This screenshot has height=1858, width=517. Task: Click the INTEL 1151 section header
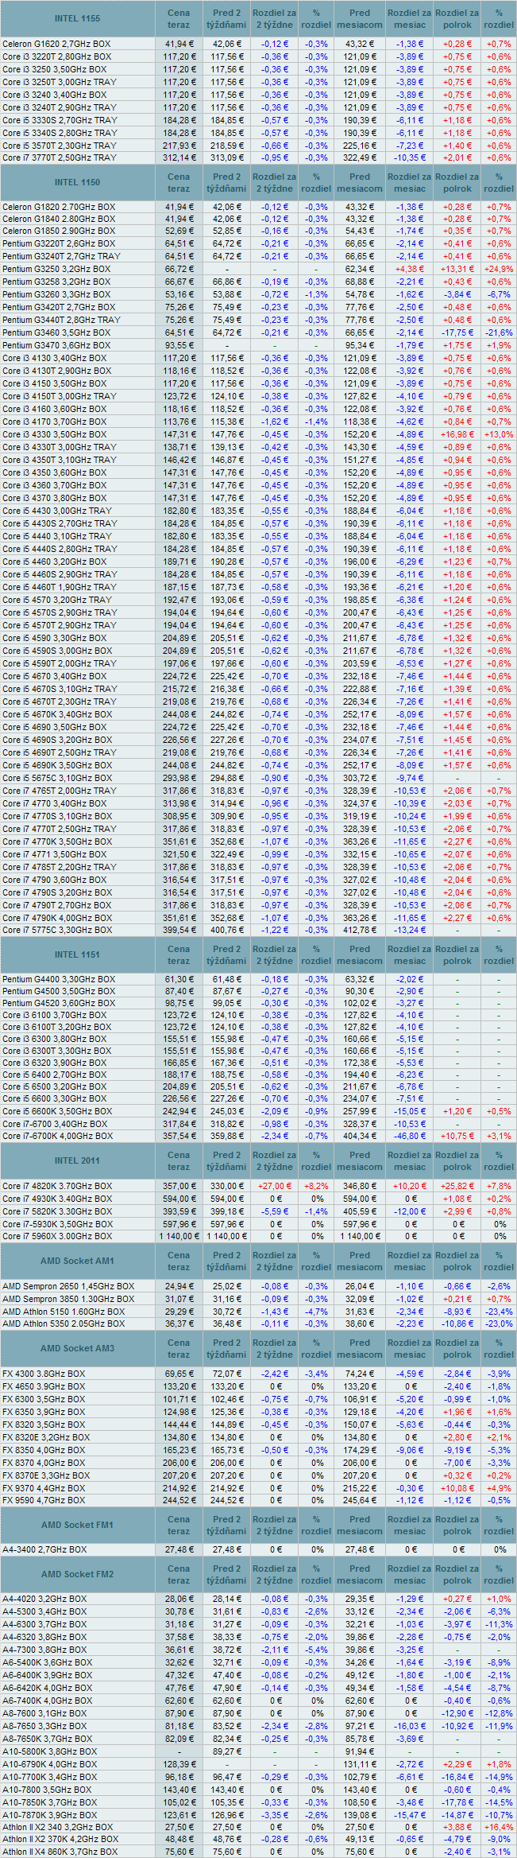coord(77,954)
